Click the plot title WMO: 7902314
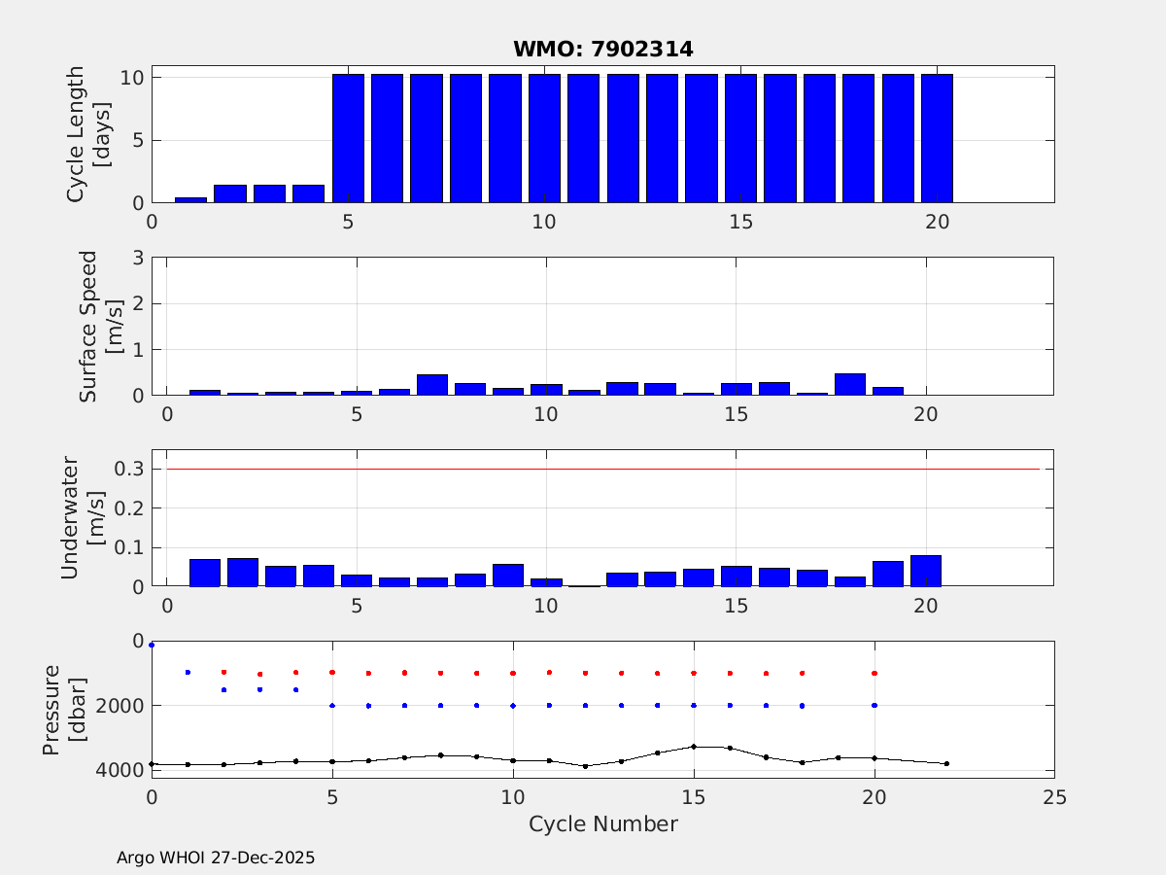Viewport: 1166px width, 875px height. 603,50
